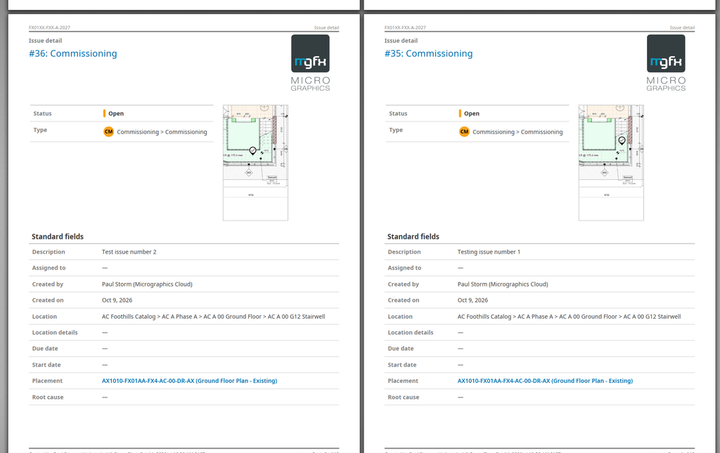The width and height of the screenshot is (720, 453).
Task: Select Created by Paul Storm on issue #35
Action: [x=503, y=284]
